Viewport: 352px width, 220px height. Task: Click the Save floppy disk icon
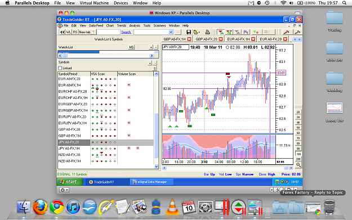pyautogui.click(x=189, y=32)
